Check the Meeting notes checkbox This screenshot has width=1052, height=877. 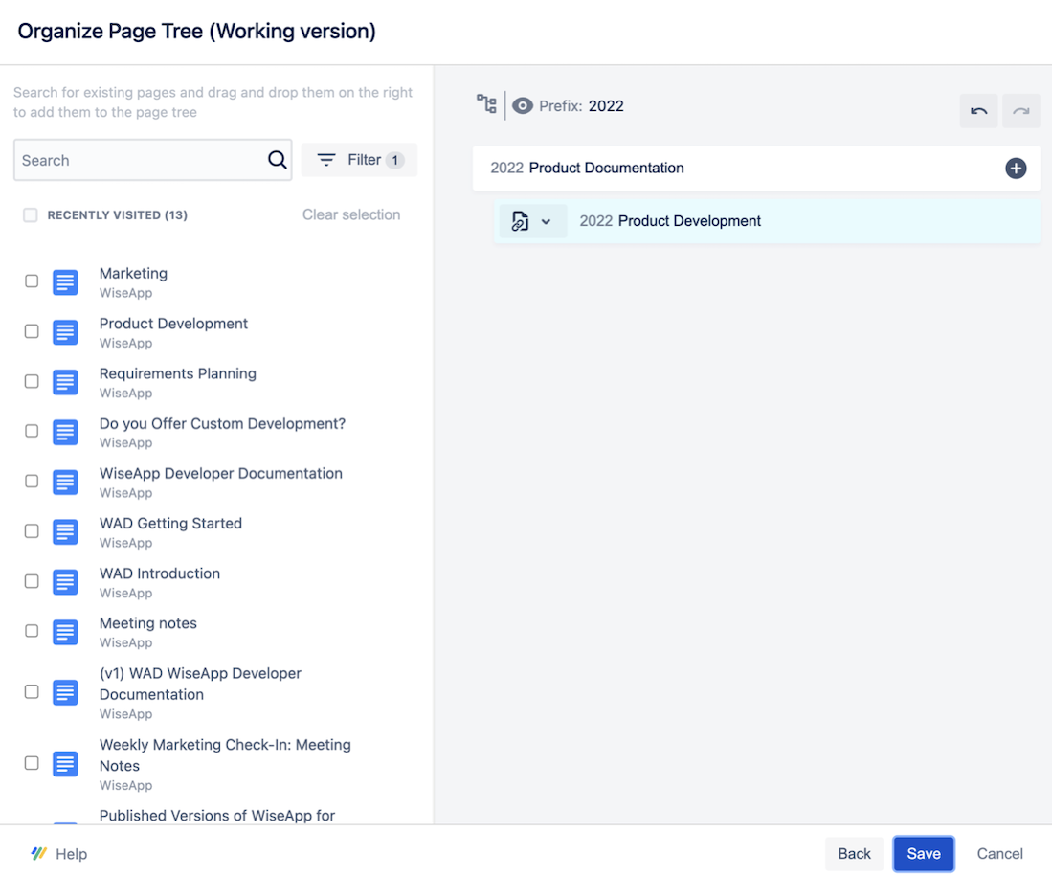(x=31, y=632)
